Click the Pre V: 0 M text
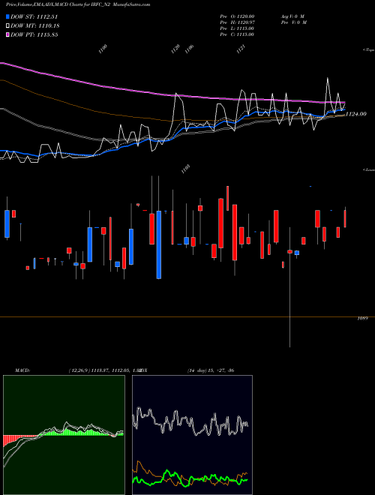375x495 pixels. [x=294, y=22]
